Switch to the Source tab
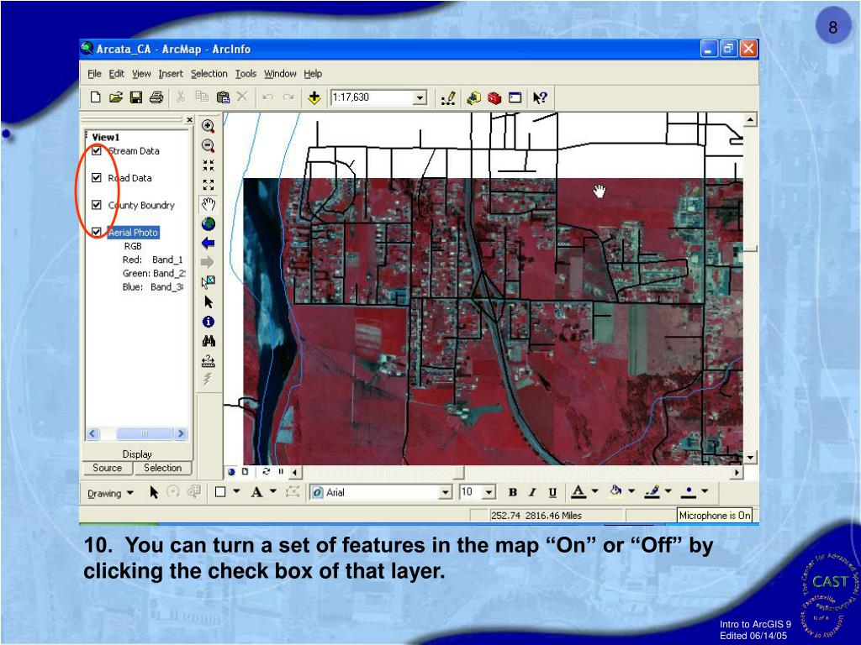This screenshot has height=645, width=861. pos(107,468)
